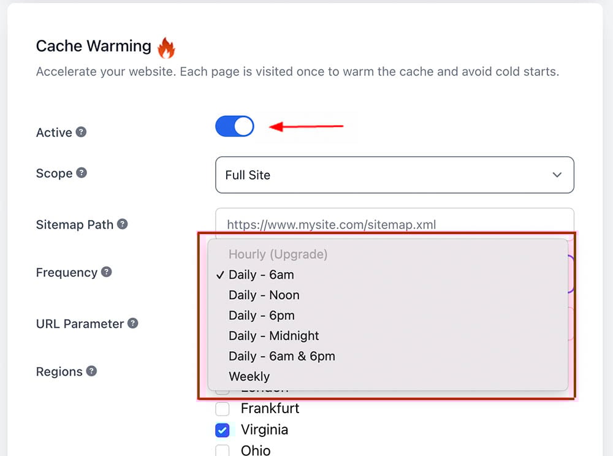
Task: Click the chevron arrow in Scope dropdown
Action: 557,175
